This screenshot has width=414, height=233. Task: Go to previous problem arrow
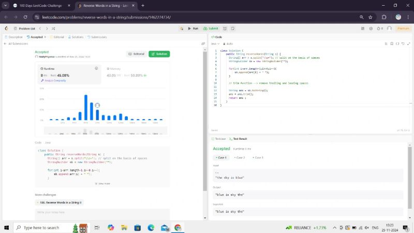(x=40, y=28)
